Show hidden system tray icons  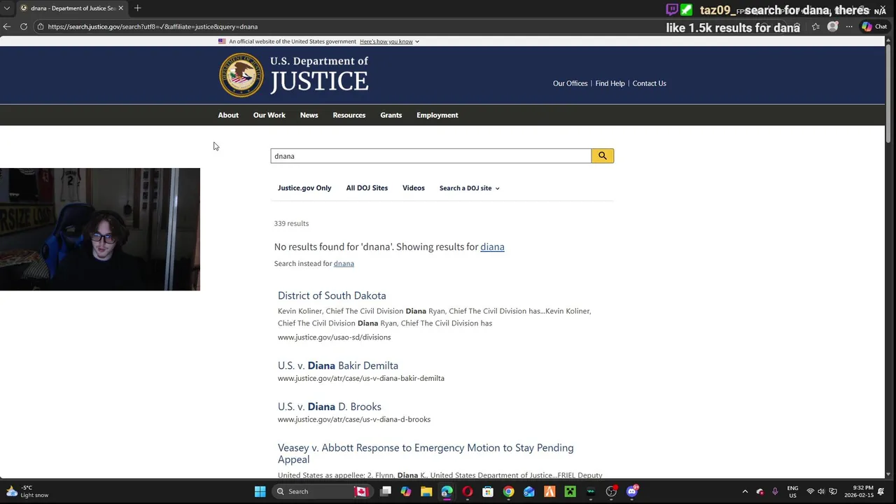coord(745,491)
